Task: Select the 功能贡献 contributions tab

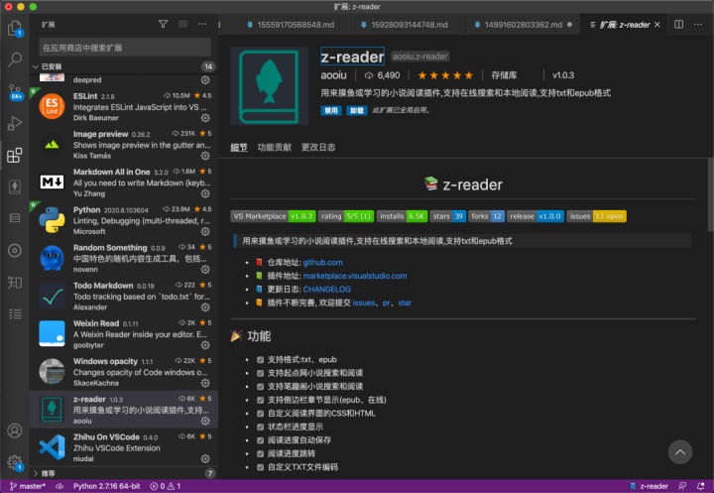Action: coord(274,147)
